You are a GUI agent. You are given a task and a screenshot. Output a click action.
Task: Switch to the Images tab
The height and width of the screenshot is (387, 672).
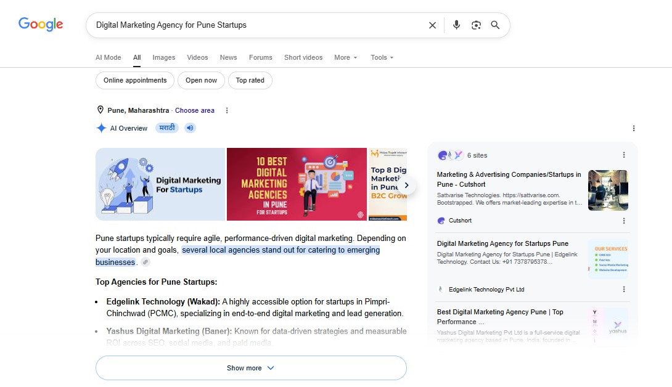tap(164, 57)
